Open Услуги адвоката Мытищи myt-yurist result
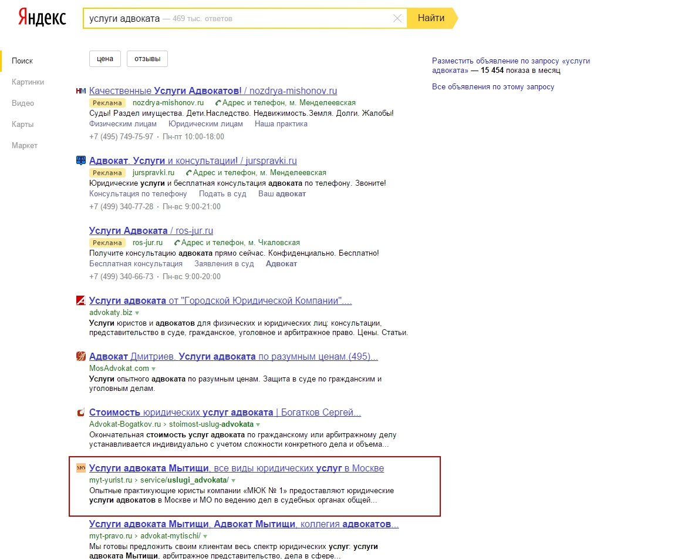 coord(237,468)
